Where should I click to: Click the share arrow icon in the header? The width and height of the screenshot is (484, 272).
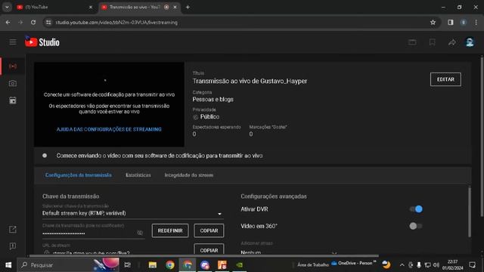(x=452, y=42)
